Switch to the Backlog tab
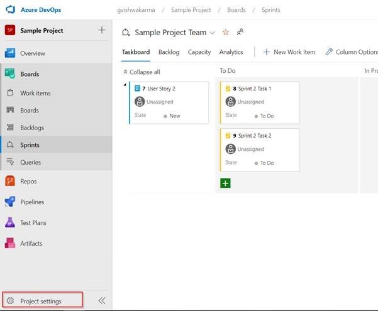The image size is (378, 311). pyautogui.click(x=169, y=52)
